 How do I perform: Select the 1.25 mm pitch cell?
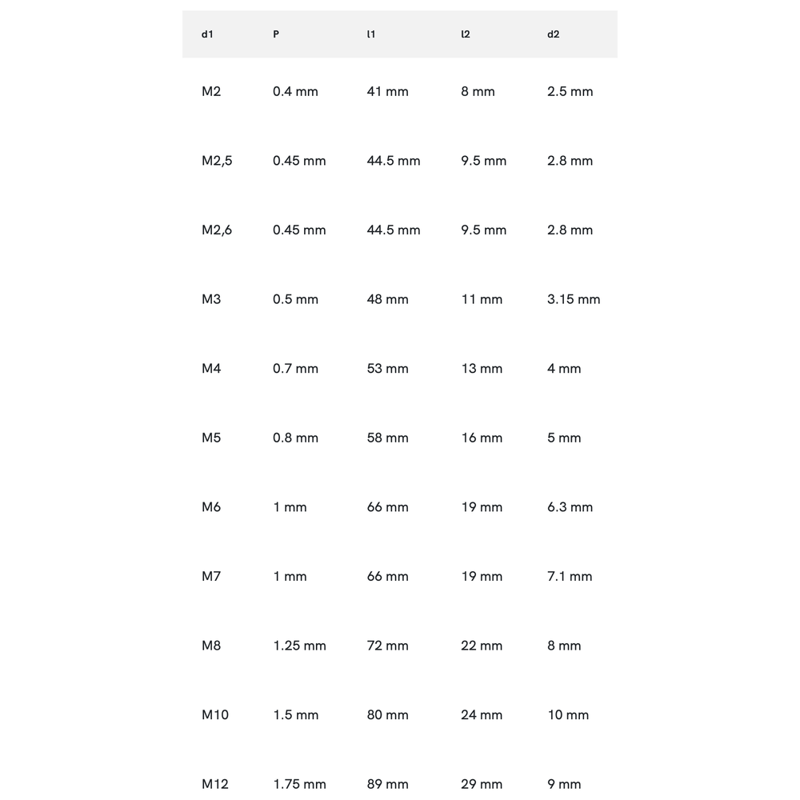pos(299,646)
